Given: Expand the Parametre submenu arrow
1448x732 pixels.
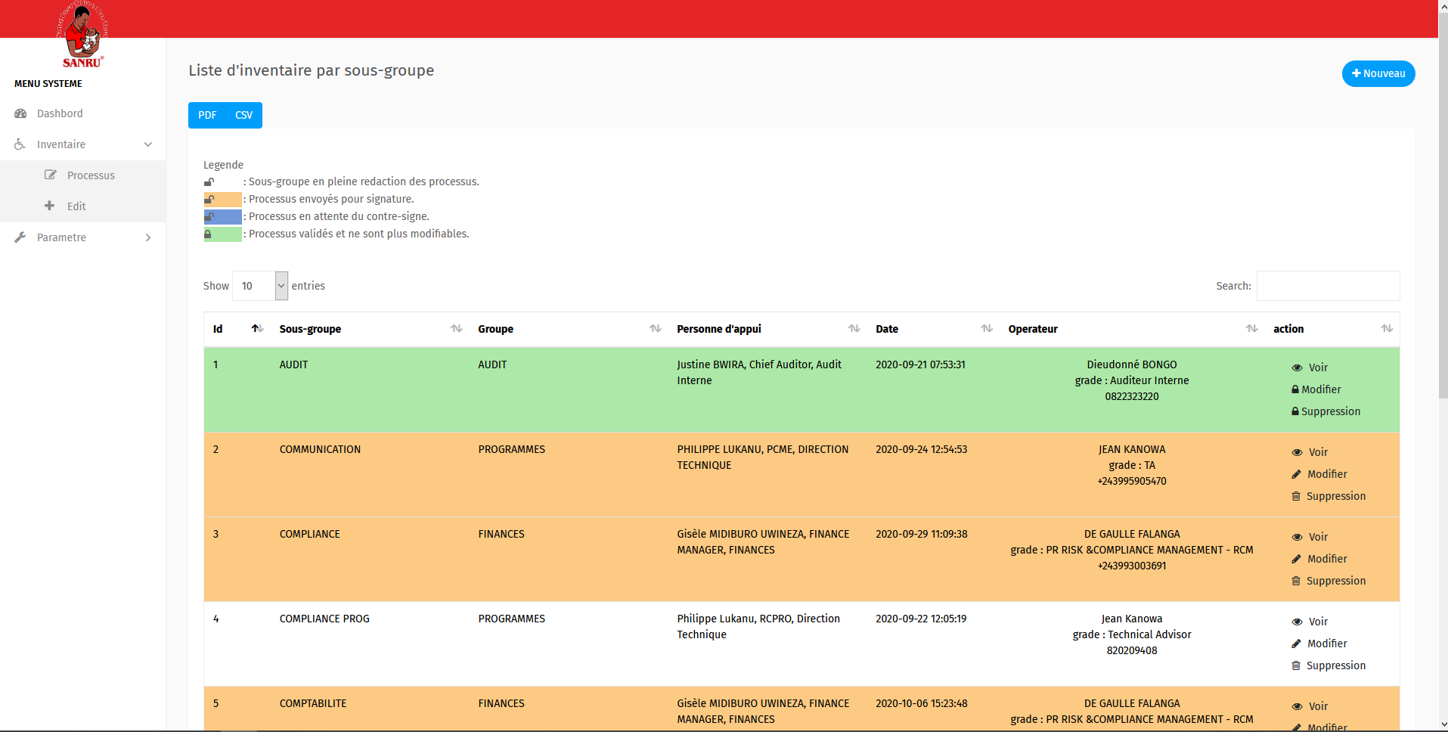Looking at the screenshot, I should coord(148,237).
